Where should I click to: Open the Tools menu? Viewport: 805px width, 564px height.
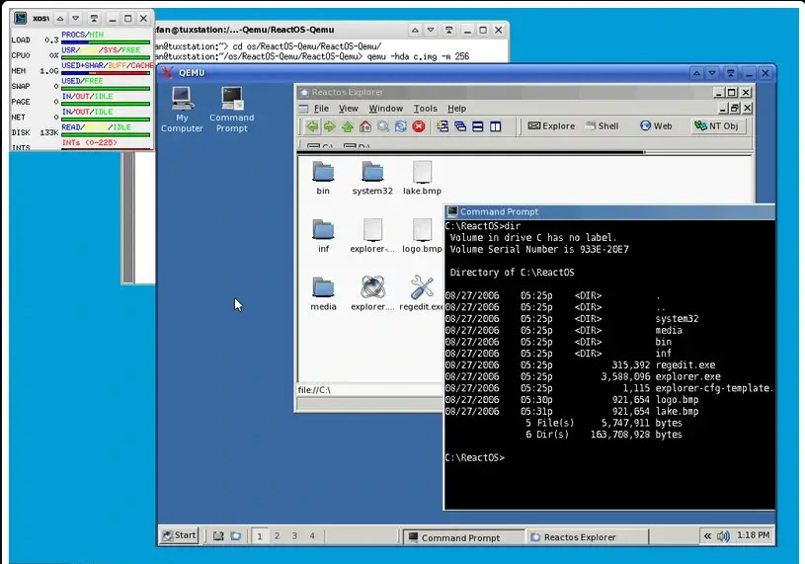tap(425, 109)
